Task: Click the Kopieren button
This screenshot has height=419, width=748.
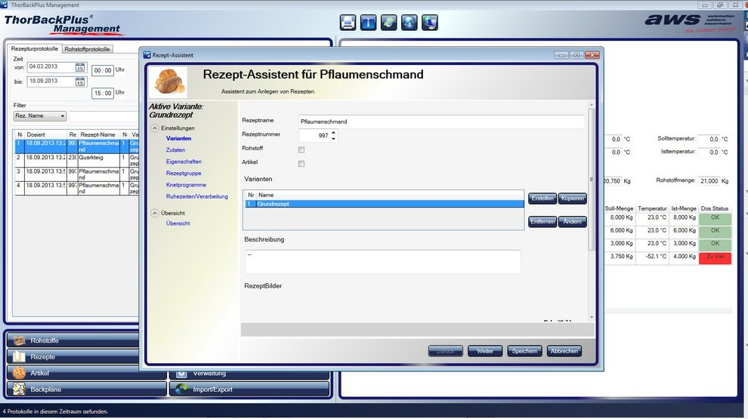Action: 573,199
